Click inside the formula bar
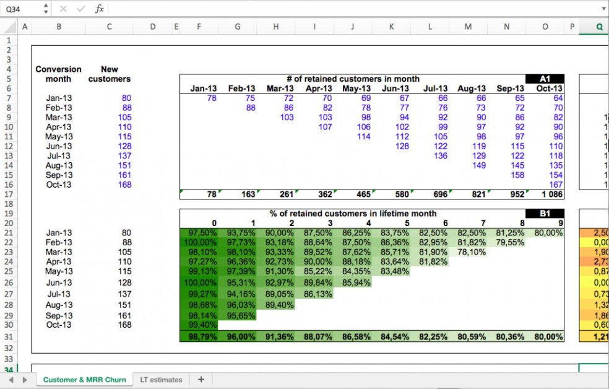 (x=309, y=9)
